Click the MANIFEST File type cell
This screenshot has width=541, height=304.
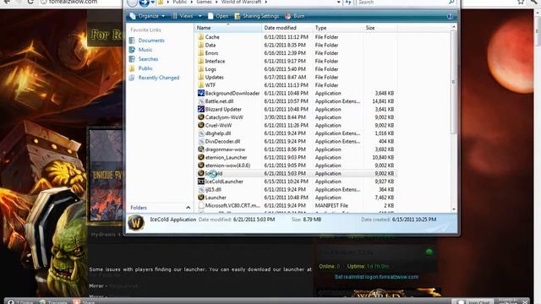331,205
